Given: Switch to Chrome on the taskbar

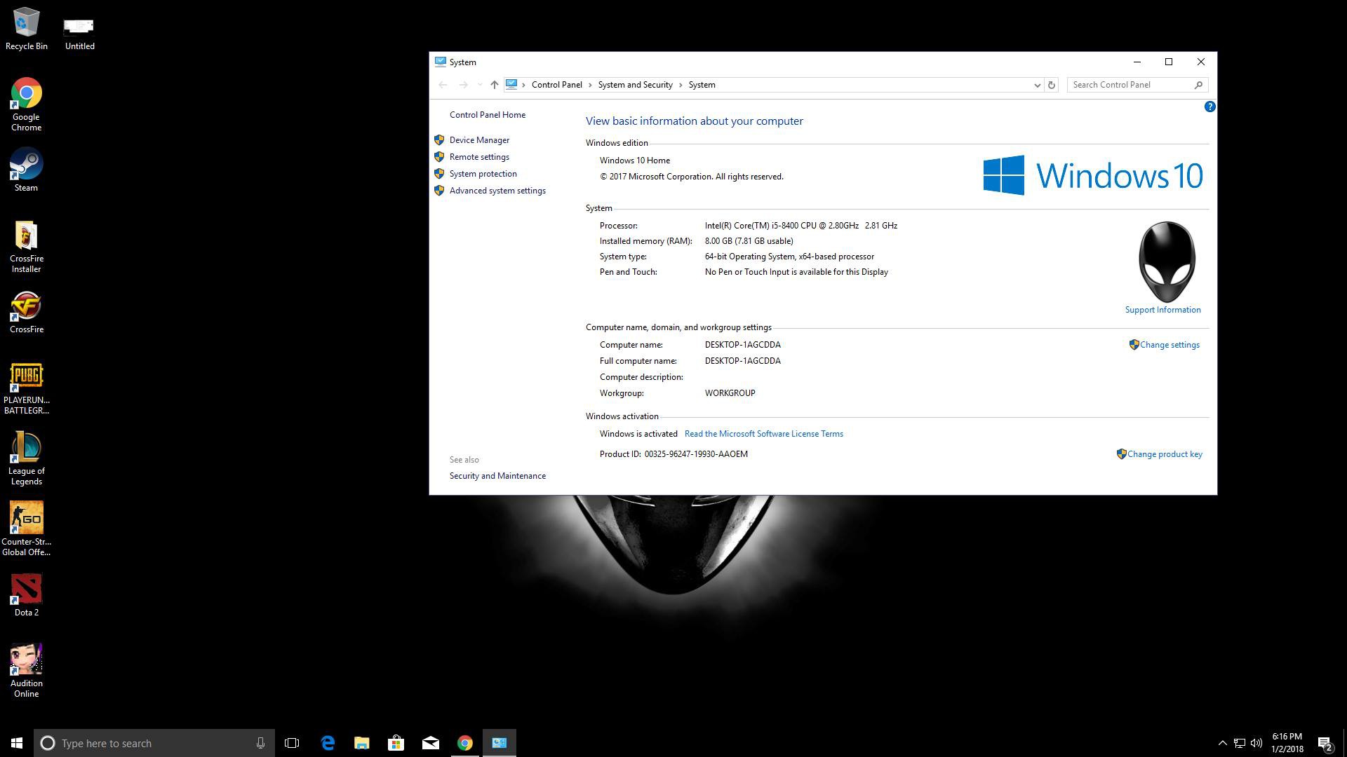Looking at the screenshot, I should [464, 743].
